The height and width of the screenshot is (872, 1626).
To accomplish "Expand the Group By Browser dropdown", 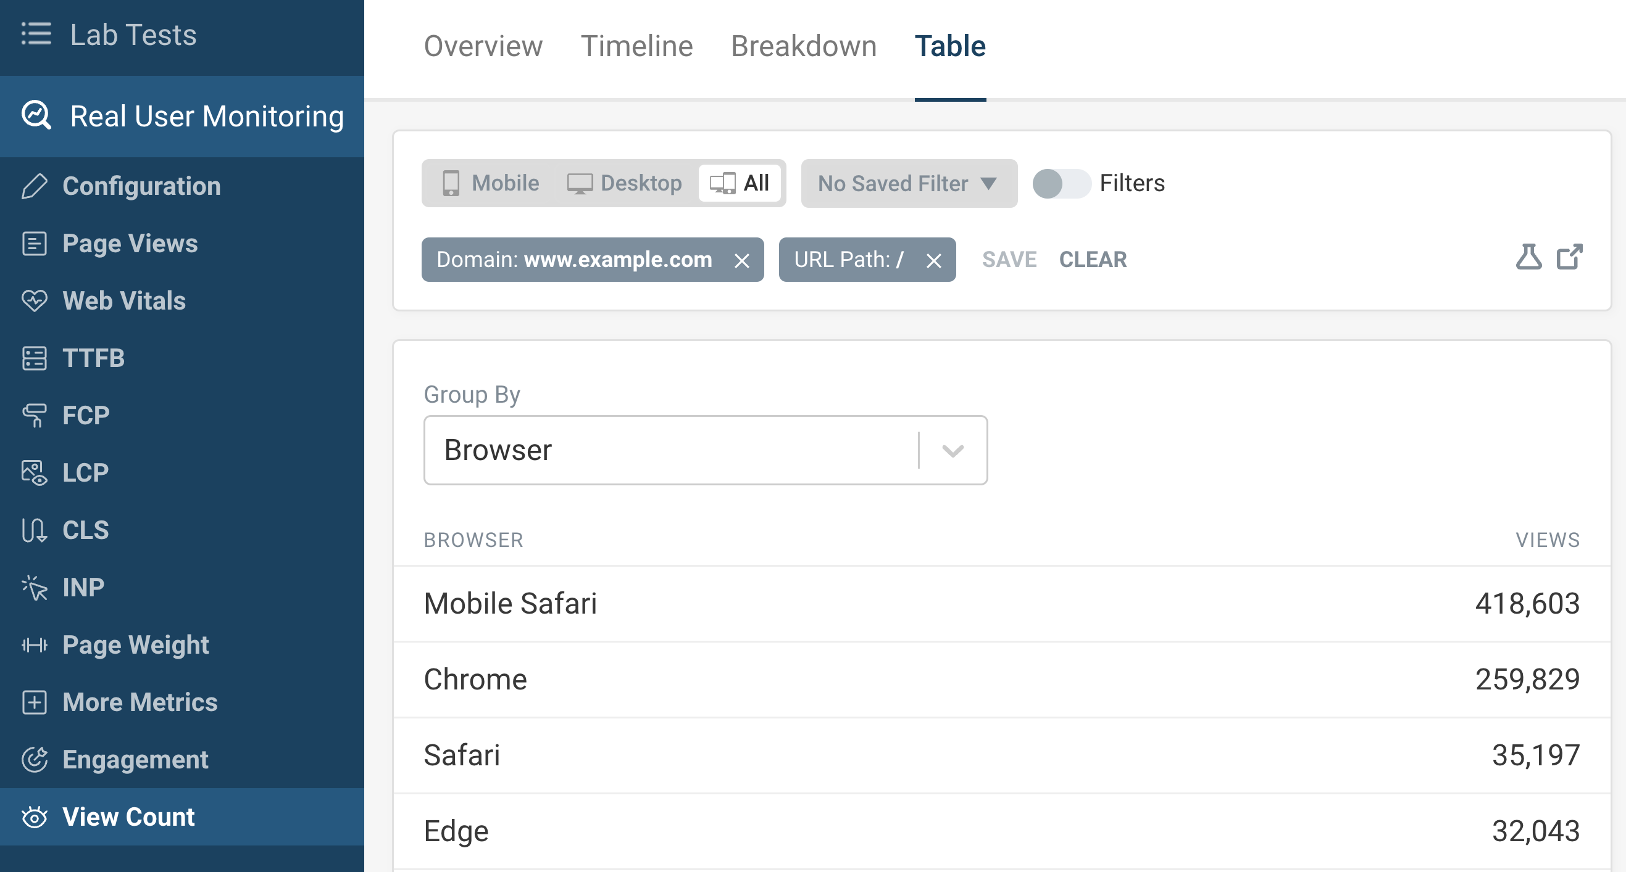I will coord(952,449).
